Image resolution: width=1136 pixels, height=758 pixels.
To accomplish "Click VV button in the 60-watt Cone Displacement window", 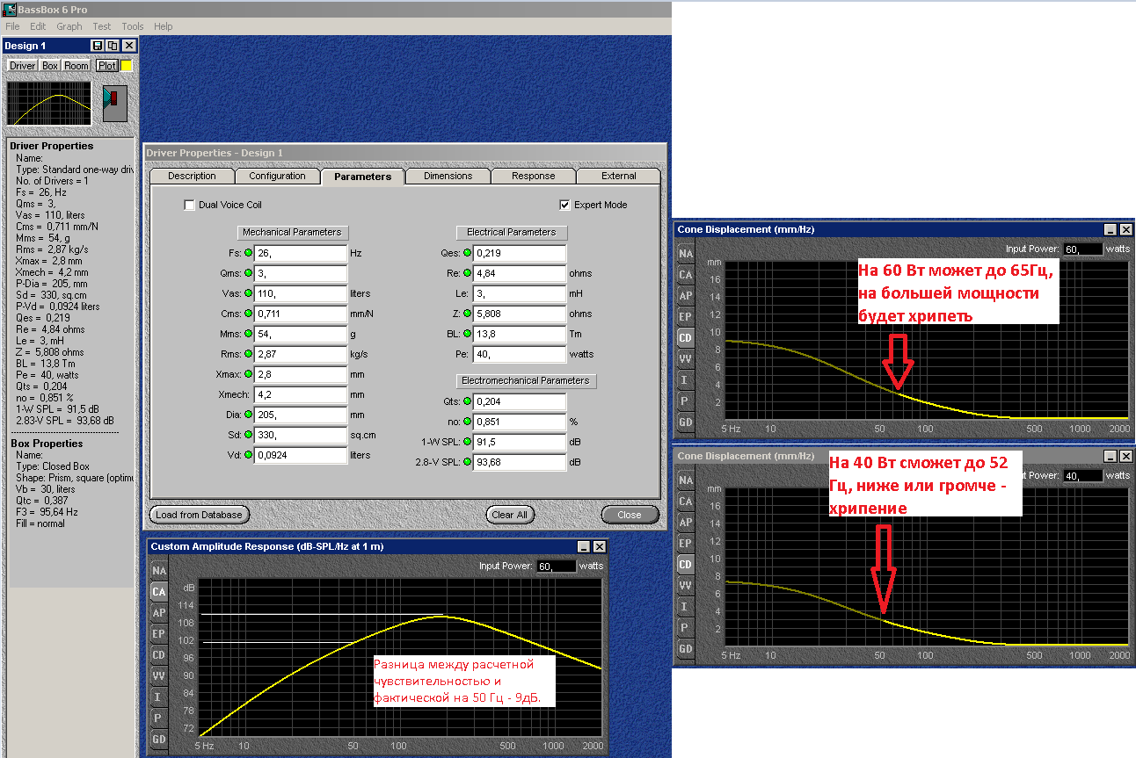I will (686, 359).
